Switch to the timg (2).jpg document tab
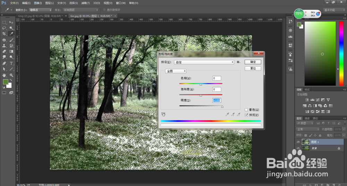 (40, 16)
